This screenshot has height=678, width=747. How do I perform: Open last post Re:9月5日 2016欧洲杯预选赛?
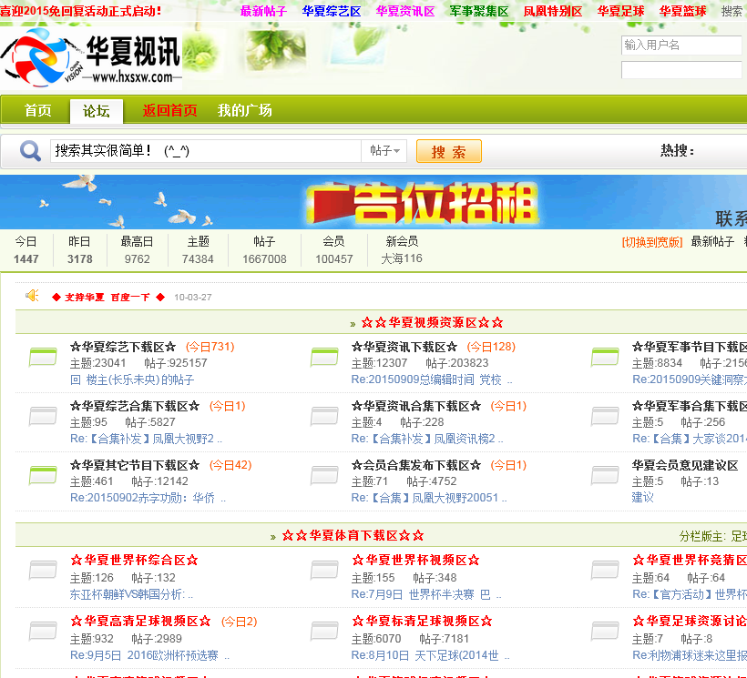click(x=149, y=655)
